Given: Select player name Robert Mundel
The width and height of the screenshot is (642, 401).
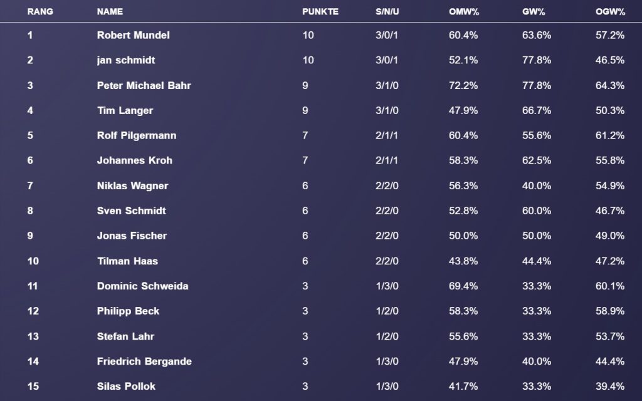Looking at the screenshot, I should [133, 35].
